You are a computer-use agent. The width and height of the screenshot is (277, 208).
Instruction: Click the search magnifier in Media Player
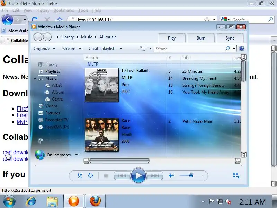(228, 48)
